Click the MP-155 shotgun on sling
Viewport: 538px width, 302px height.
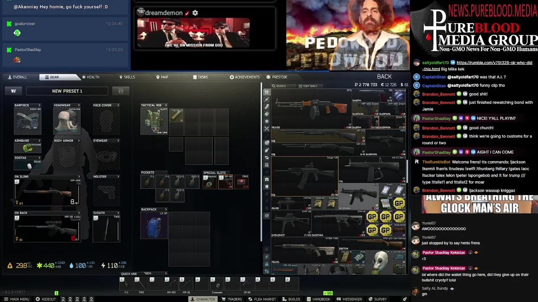tap(47, 192)
